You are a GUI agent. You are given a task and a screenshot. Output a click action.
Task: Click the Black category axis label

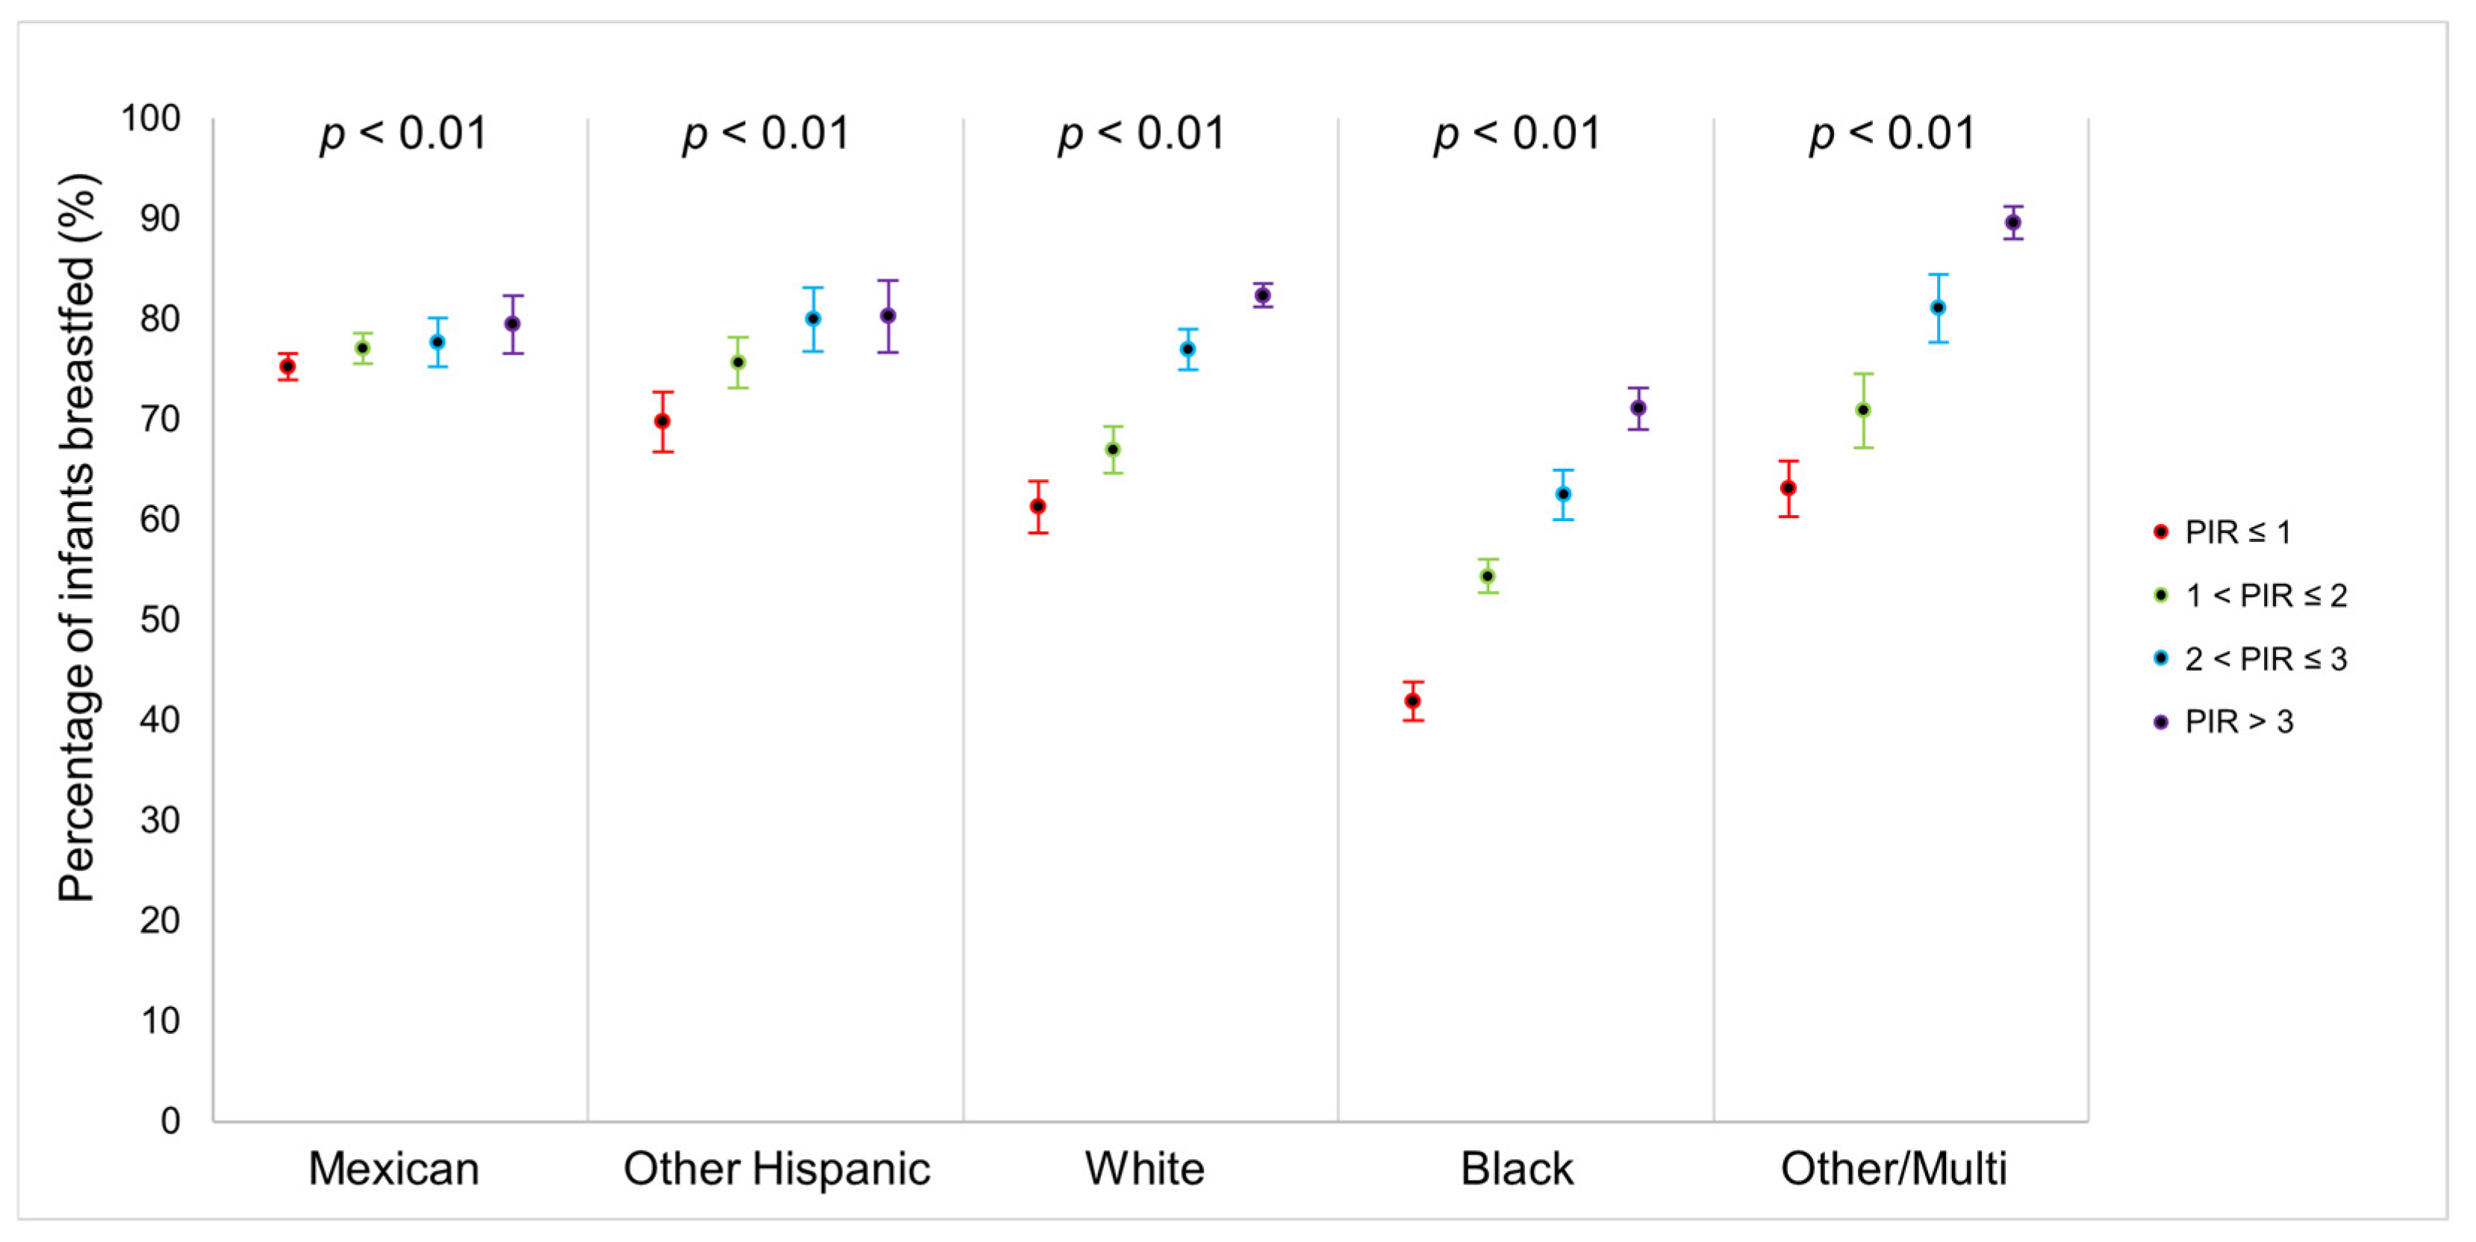(1517, 1169)
